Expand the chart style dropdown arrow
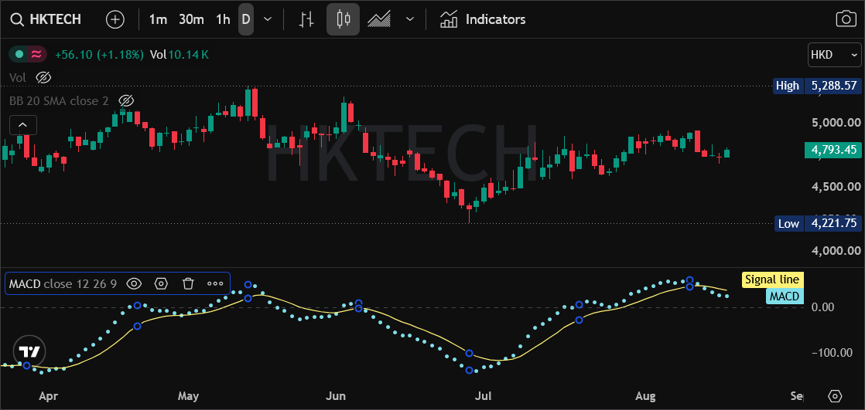 coord(410,19)
